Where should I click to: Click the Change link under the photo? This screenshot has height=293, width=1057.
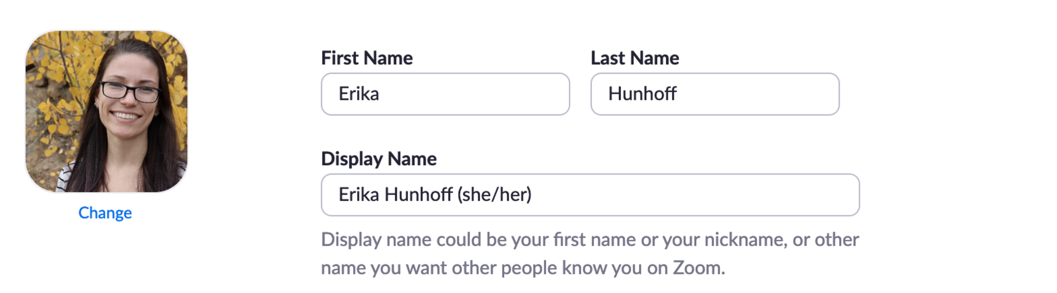click(x=105, y=213)
